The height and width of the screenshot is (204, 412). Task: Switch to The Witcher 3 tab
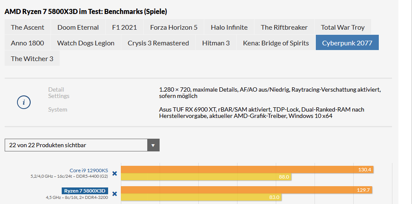pyautogui.click(x=32, y=59)
